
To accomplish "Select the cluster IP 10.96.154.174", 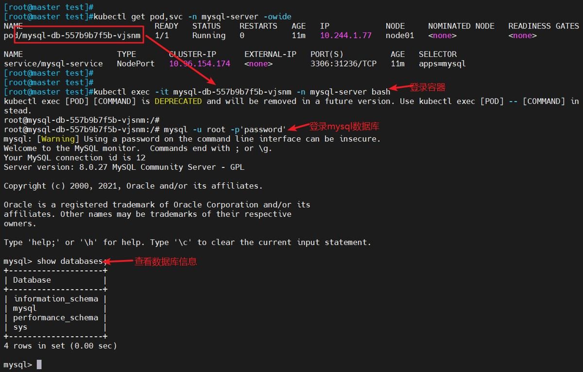I will click(x=199, y=64).
